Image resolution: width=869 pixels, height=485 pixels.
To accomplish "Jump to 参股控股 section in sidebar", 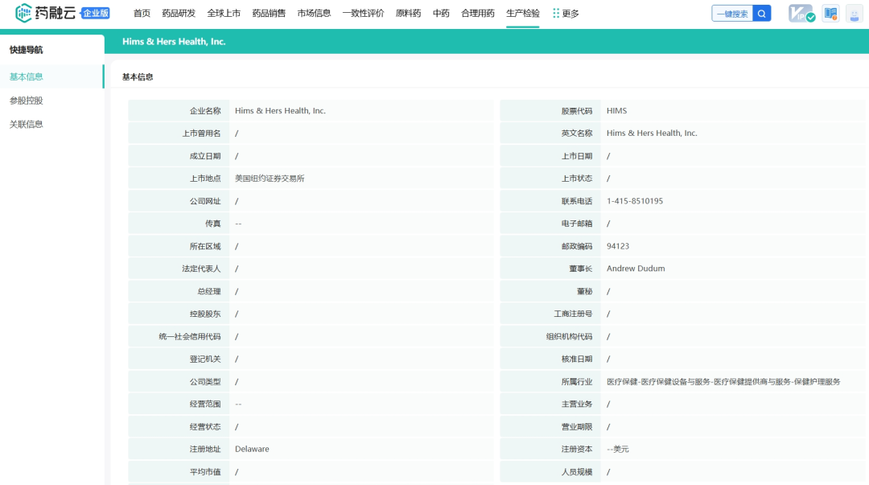I will point(27,101).
